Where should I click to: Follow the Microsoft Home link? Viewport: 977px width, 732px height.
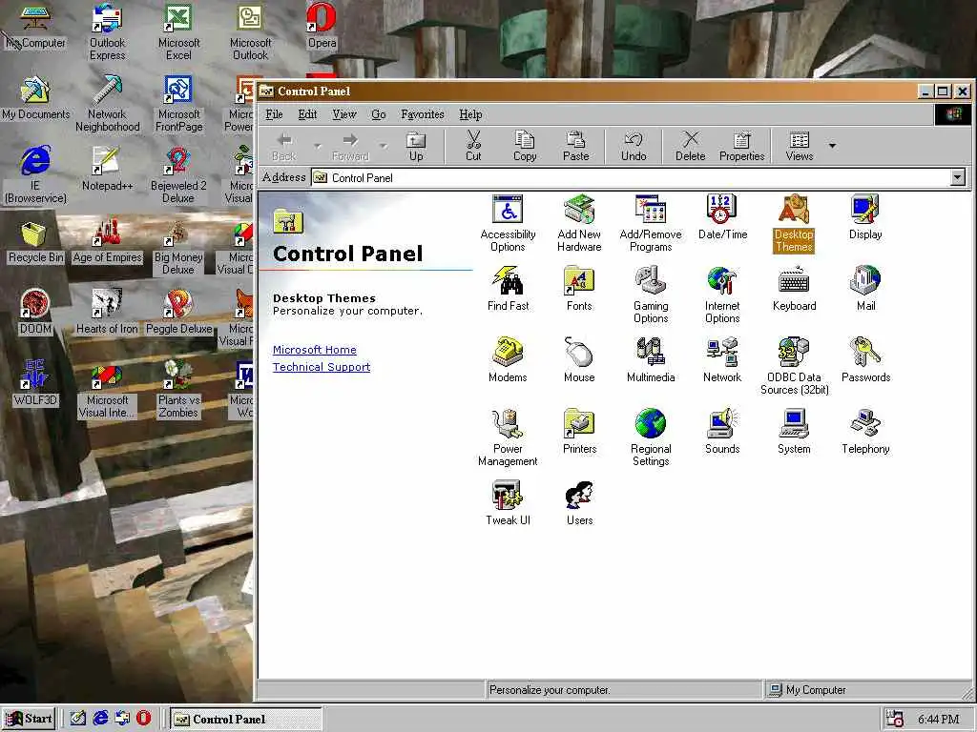[315, 350]
